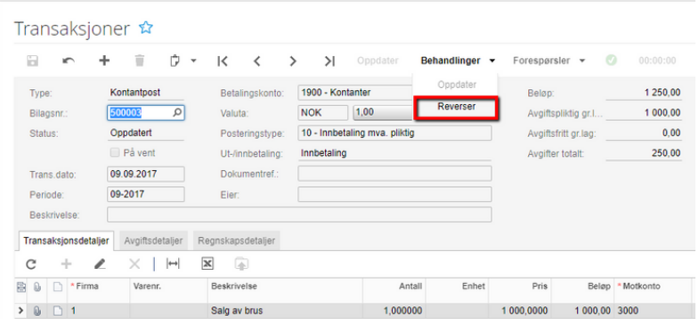
Task: Switch to Transaksjonsdetaljer tab
Action: (67, 240)
